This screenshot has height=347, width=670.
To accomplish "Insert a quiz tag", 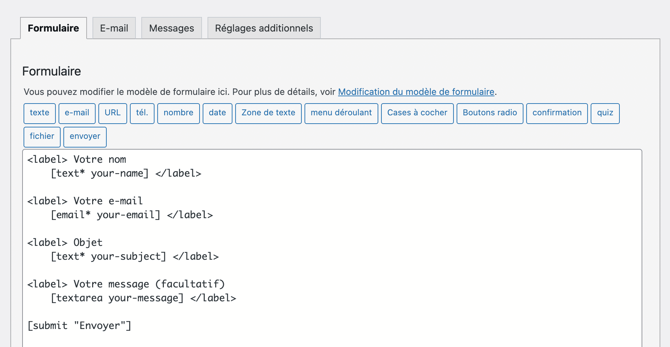I will [x=605, y=113].
